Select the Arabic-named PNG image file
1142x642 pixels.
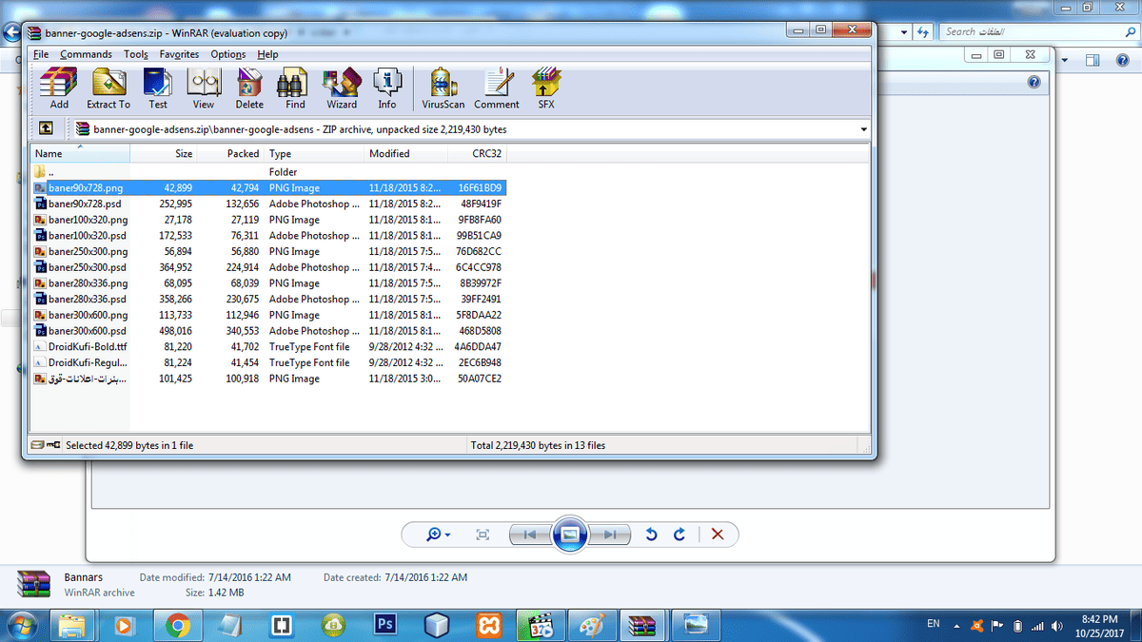[268, 379]
